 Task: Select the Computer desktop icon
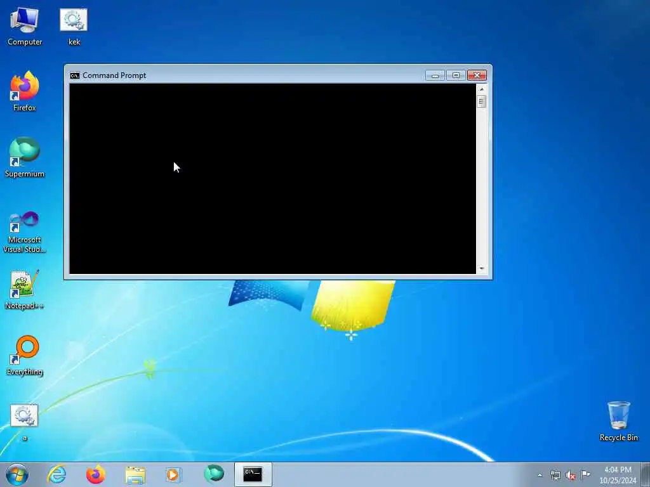tap(25, 27)
